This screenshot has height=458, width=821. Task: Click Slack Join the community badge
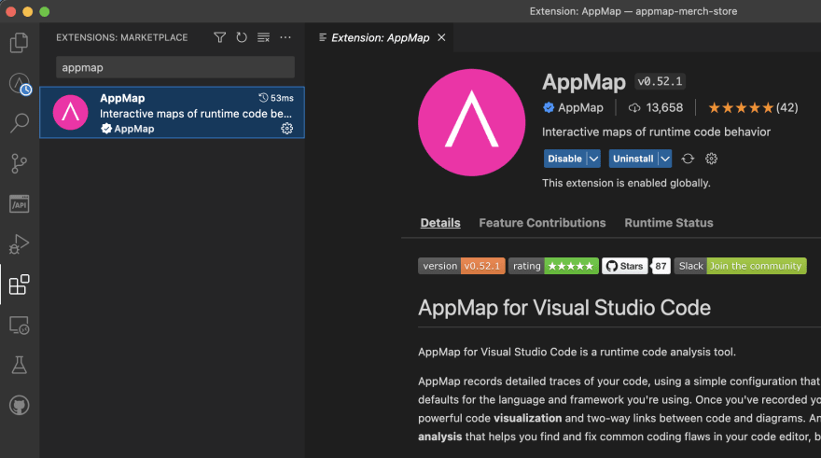tap(741, 266)
